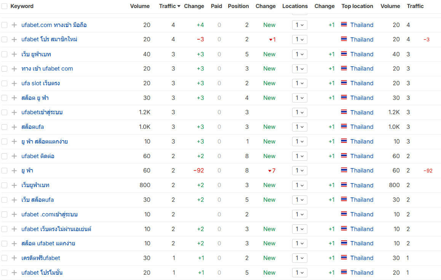Click Thailand link in ufabet ติดต่อ row
Image resolution: width=441 pixels, height=280 pixels.
(362, 156)
